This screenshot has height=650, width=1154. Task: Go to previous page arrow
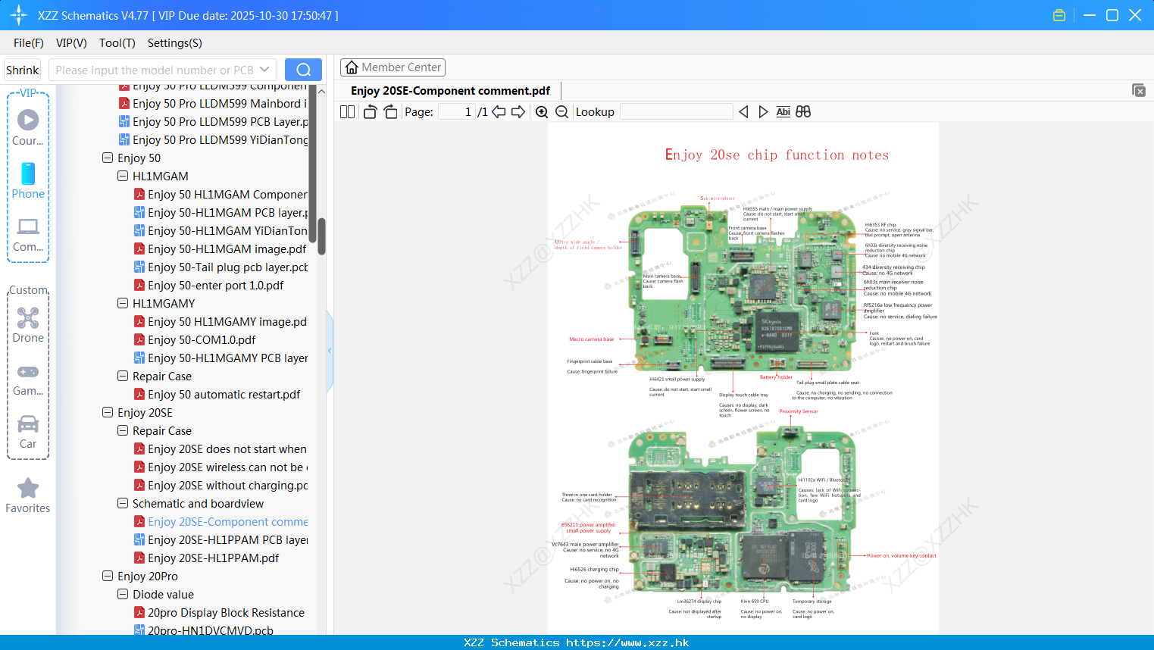(499, 111)
